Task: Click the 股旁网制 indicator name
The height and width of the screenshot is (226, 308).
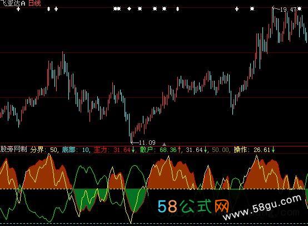Action: pyautogui.click(x=13, y=149)
